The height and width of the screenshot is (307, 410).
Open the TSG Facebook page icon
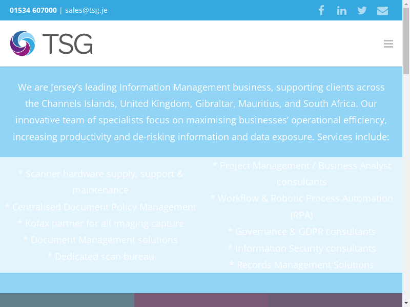(321, 10)
